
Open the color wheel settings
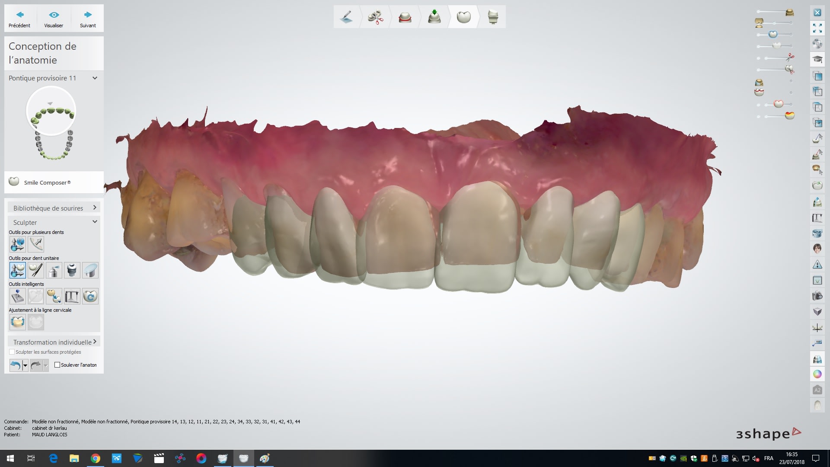[817, 374]
